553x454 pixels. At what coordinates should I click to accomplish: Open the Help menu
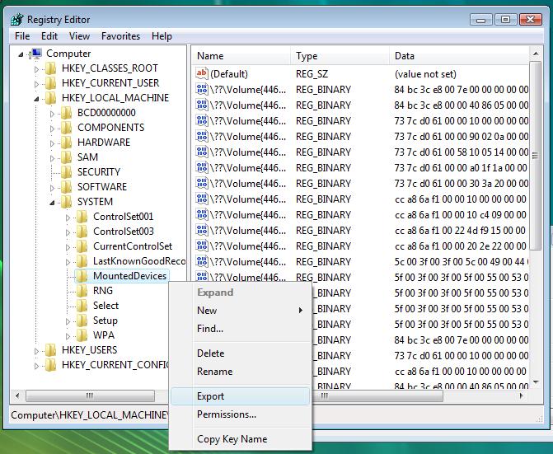(x=162, y=36)
